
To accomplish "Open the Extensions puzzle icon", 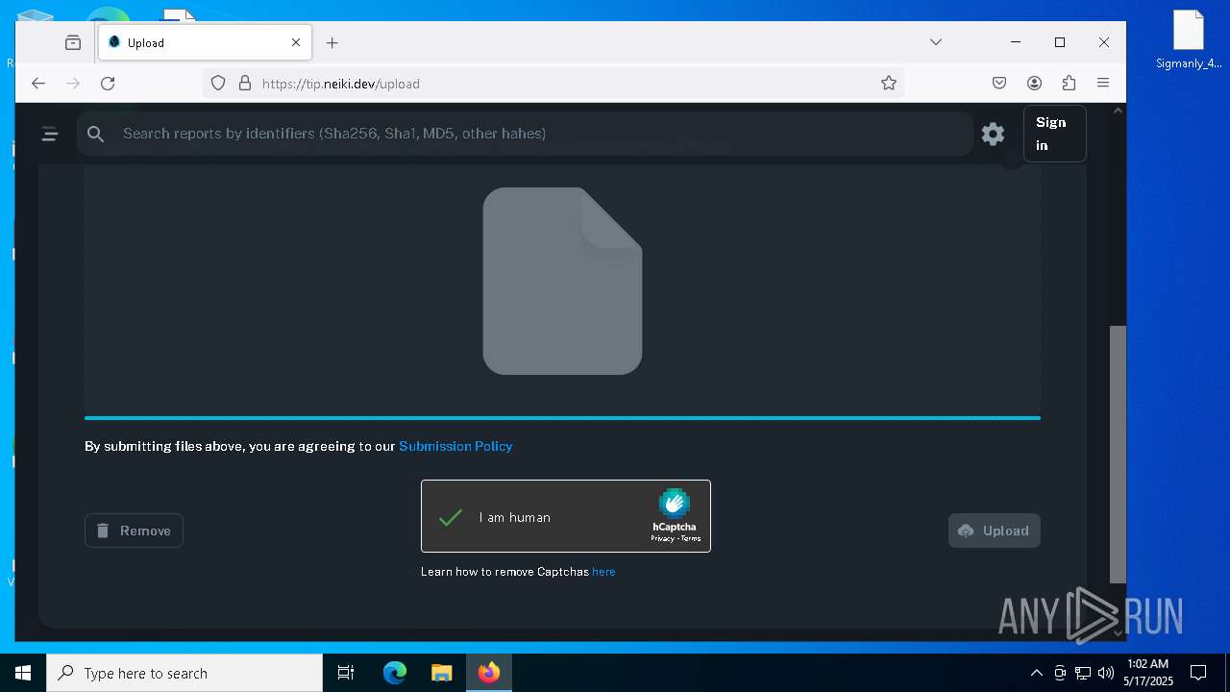I will pos(1069,84).
